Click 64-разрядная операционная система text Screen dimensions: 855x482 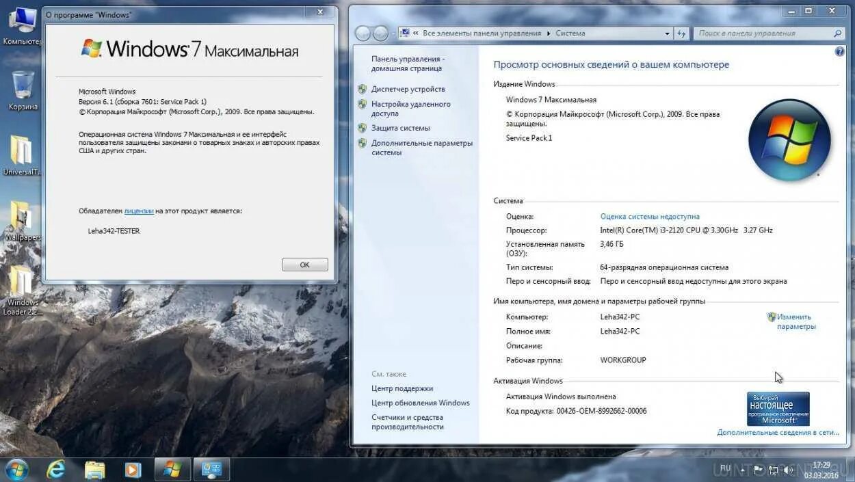[664, 267]
